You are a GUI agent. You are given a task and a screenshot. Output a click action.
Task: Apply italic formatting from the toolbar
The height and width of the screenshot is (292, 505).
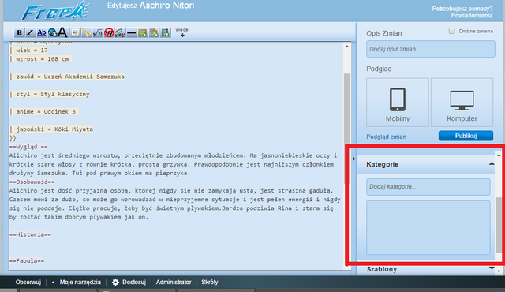point(30,32)
